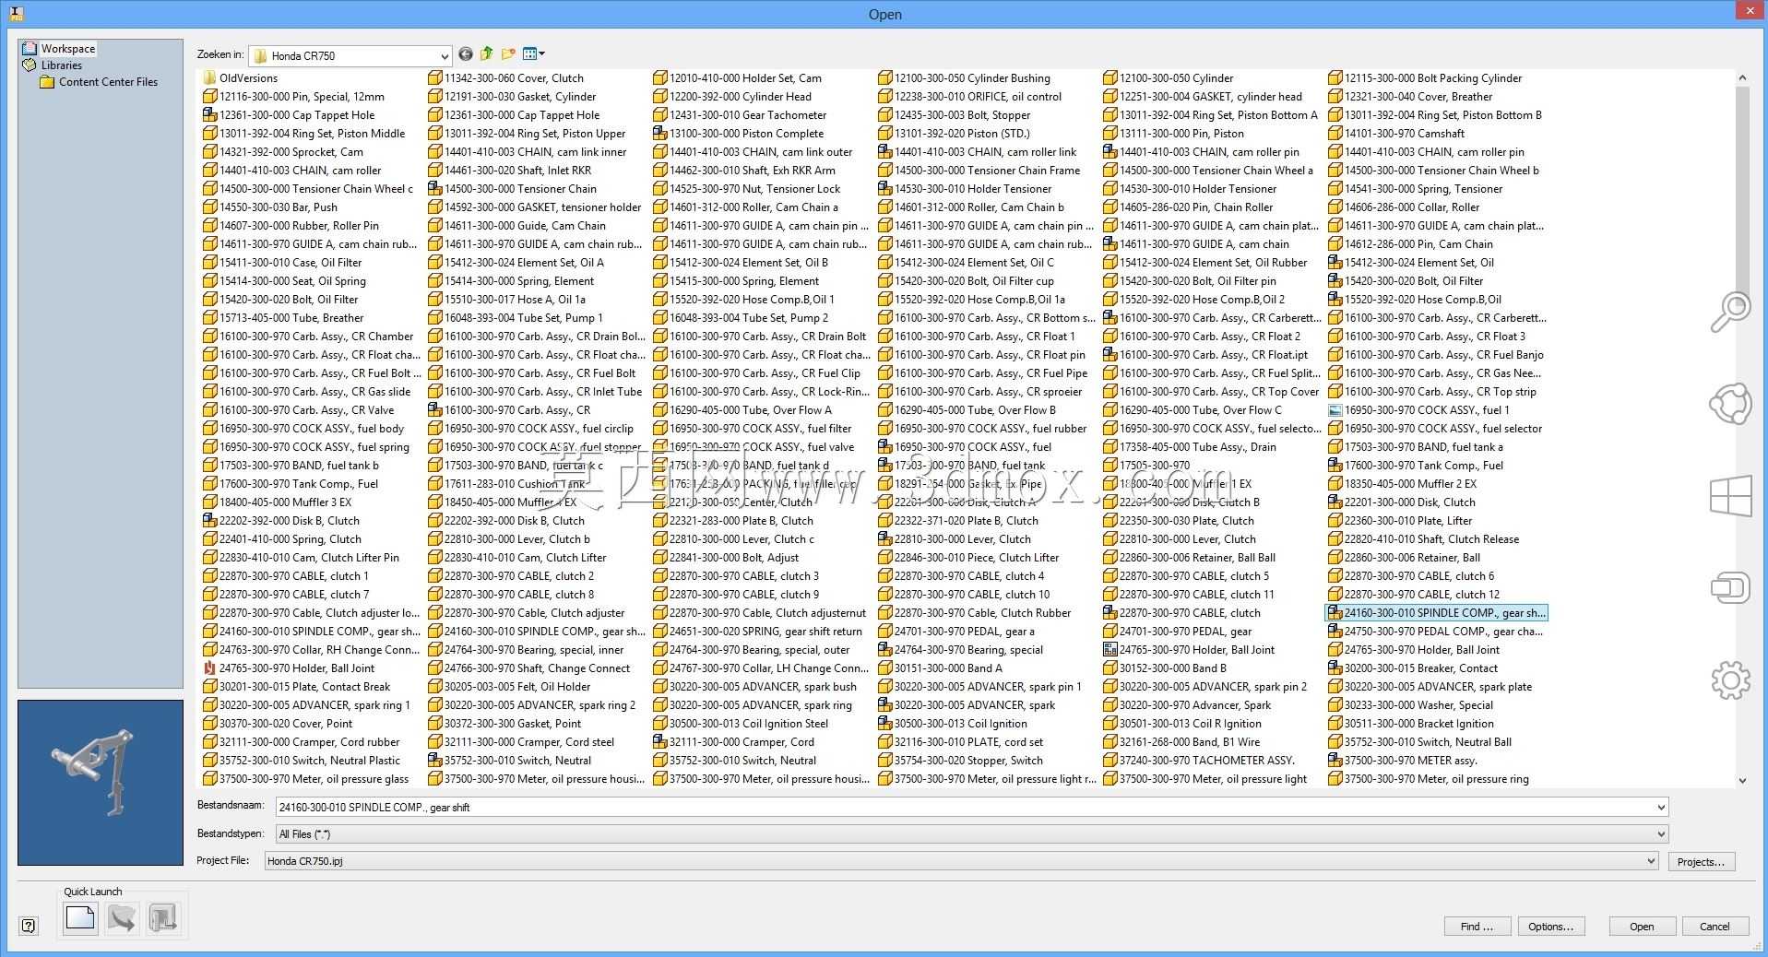Select Libraries in the locations tree
The height and width of the screenshot is (957, 1768).
coord(62,65)
